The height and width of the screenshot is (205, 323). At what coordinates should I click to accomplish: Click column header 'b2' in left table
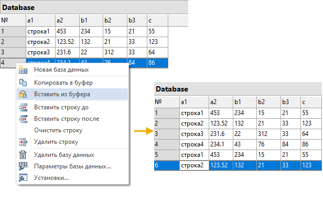[115, 20]
